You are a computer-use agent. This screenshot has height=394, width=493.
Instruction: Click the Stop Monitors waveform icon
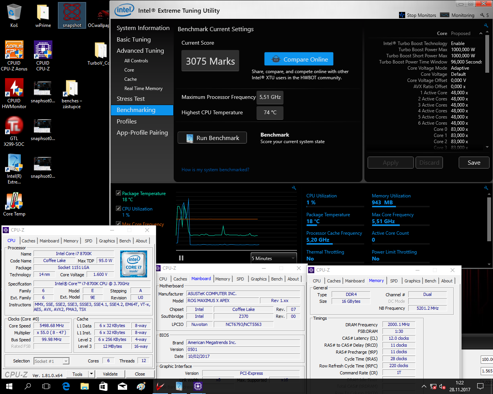point(402,15)
